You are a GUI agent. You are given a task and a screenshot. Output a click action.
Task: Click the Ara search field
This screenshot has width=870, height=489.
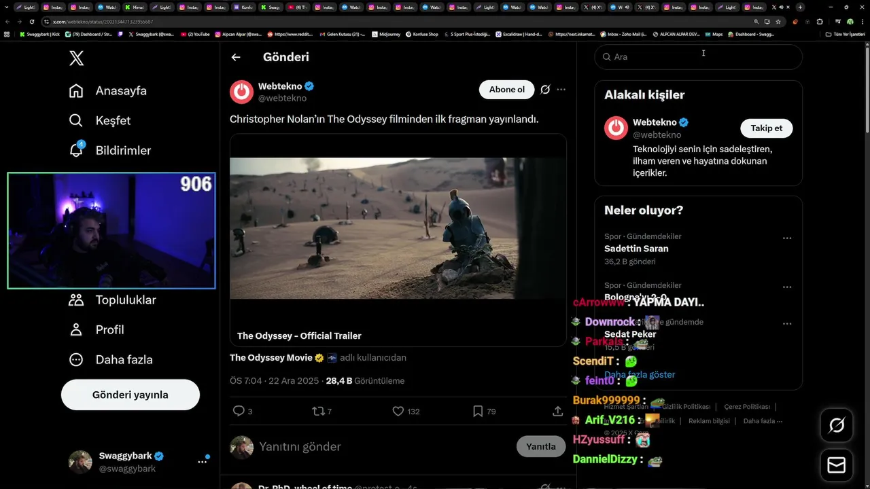coord(699,57)
